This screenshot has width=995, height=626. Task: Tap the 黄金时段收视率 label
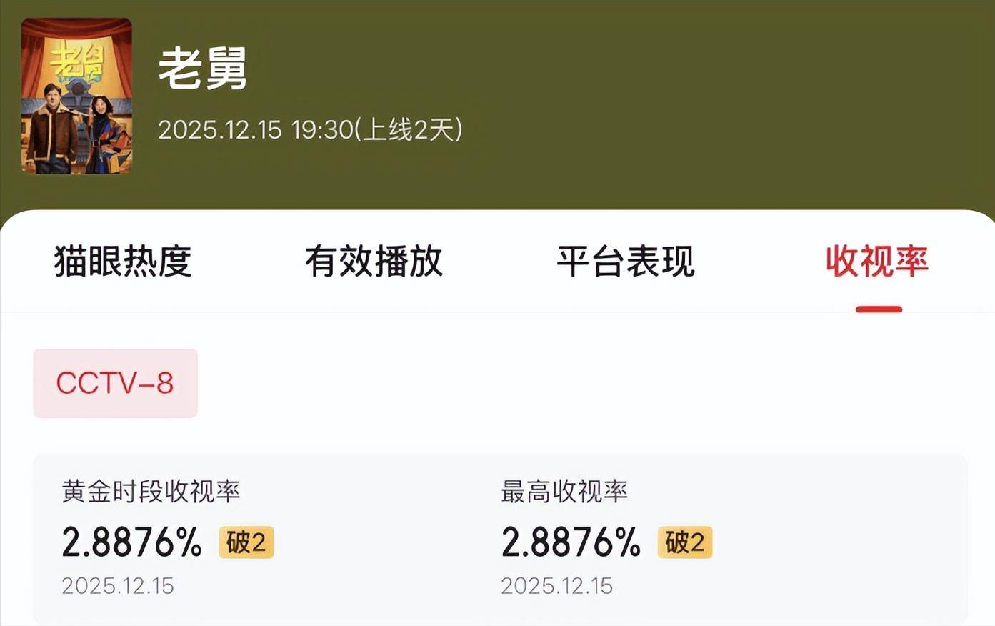coord(151,492)
